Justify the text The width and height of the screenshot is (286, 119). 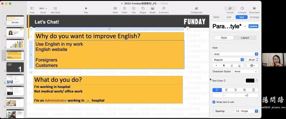click(x=244, y=90)
